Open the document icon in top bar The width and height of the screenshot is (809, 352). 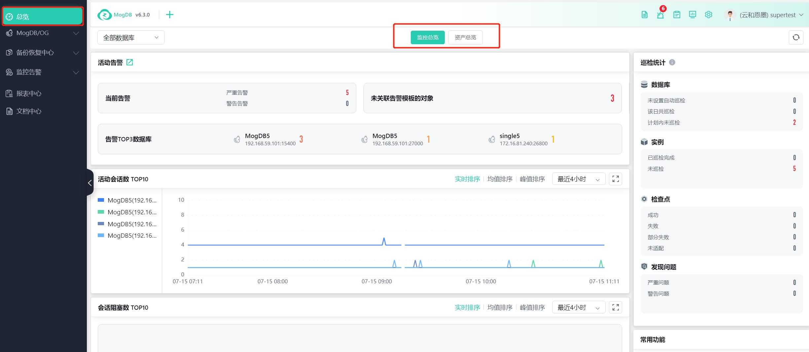(x=644, y=15)
